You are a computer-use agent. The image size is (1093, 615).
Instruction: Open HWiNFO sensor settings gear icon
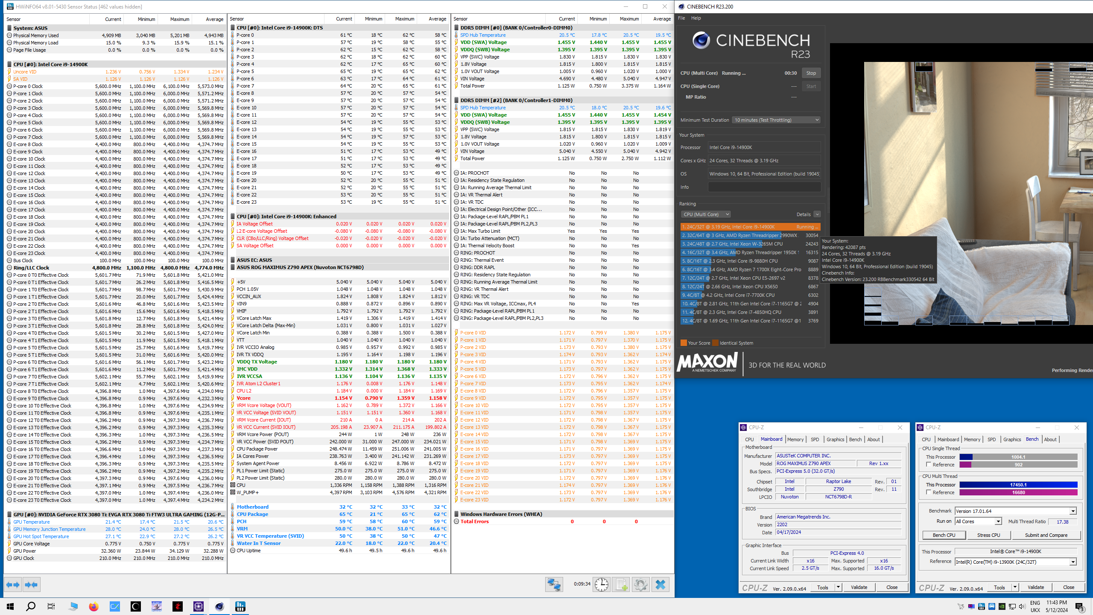pos(641,584)
